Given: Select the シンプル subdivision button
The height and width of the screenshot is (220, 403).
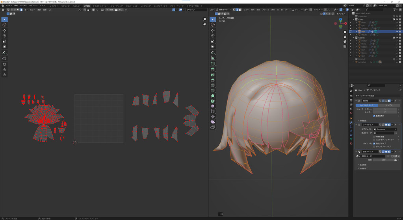Looking at the screenshot, I should 388,105.
